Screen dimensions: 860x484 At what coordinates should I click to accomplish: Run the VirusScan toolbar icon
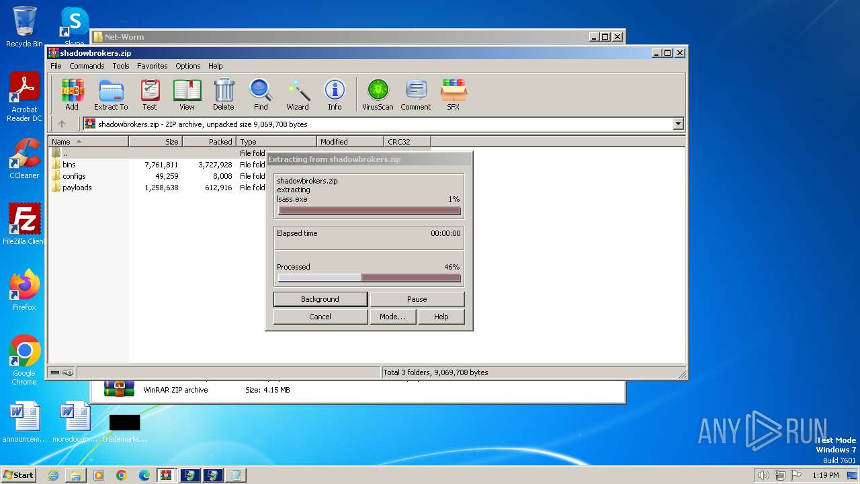tap(378, 94)
